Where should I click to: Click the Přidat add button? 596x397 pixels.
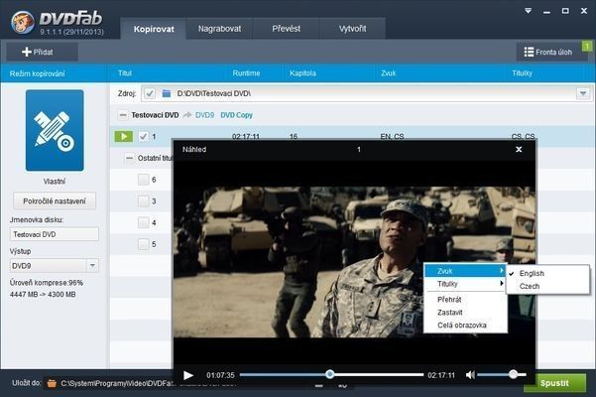pos(42,52)
